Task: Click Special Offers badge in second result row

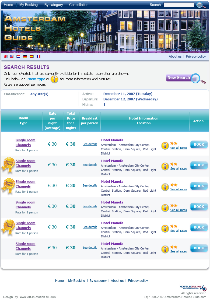Action: (8, 165)
